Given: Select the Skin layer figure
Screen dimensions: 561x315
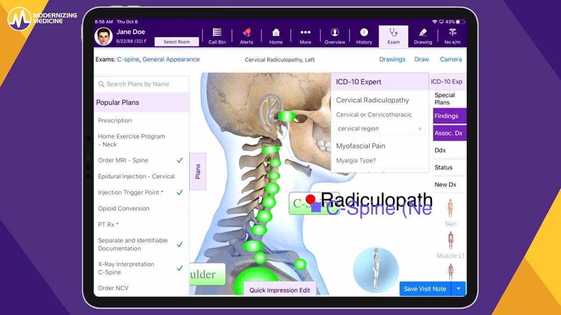Looking at the screenshot, I should [451, 209].
